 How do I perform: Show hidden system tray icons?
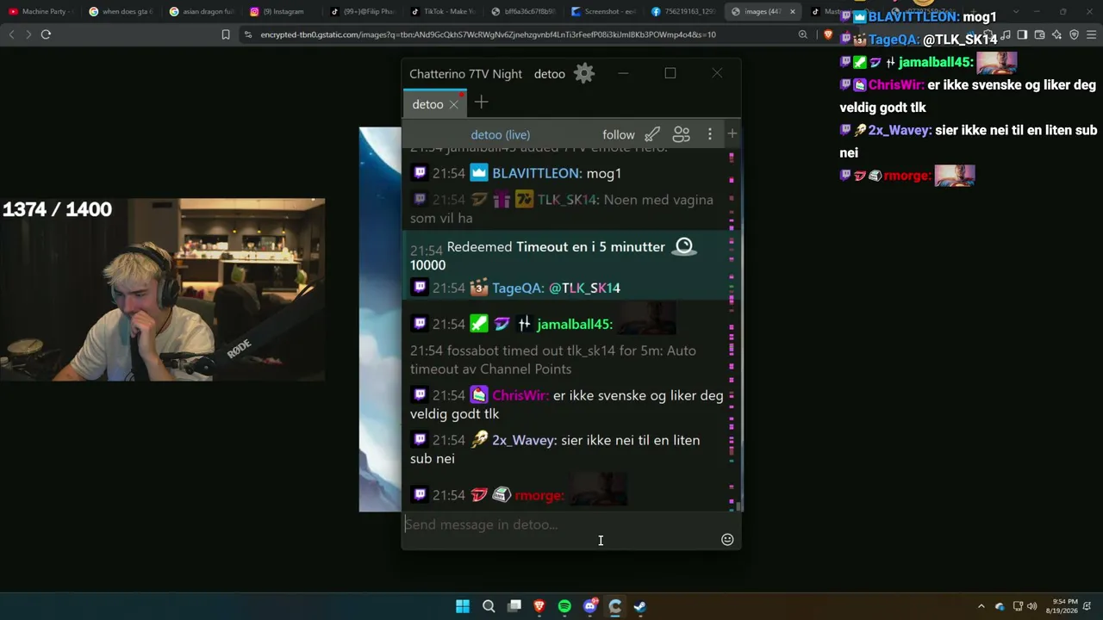pyautogui.click(x=981, y=606)
